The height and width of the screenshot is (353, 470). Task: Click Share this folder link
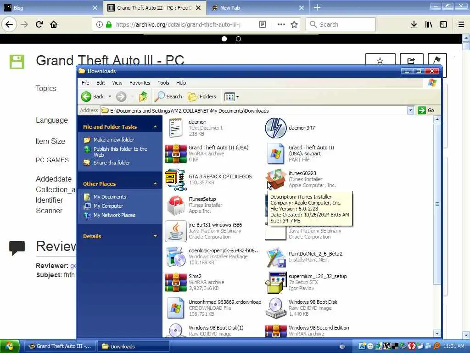112,162
